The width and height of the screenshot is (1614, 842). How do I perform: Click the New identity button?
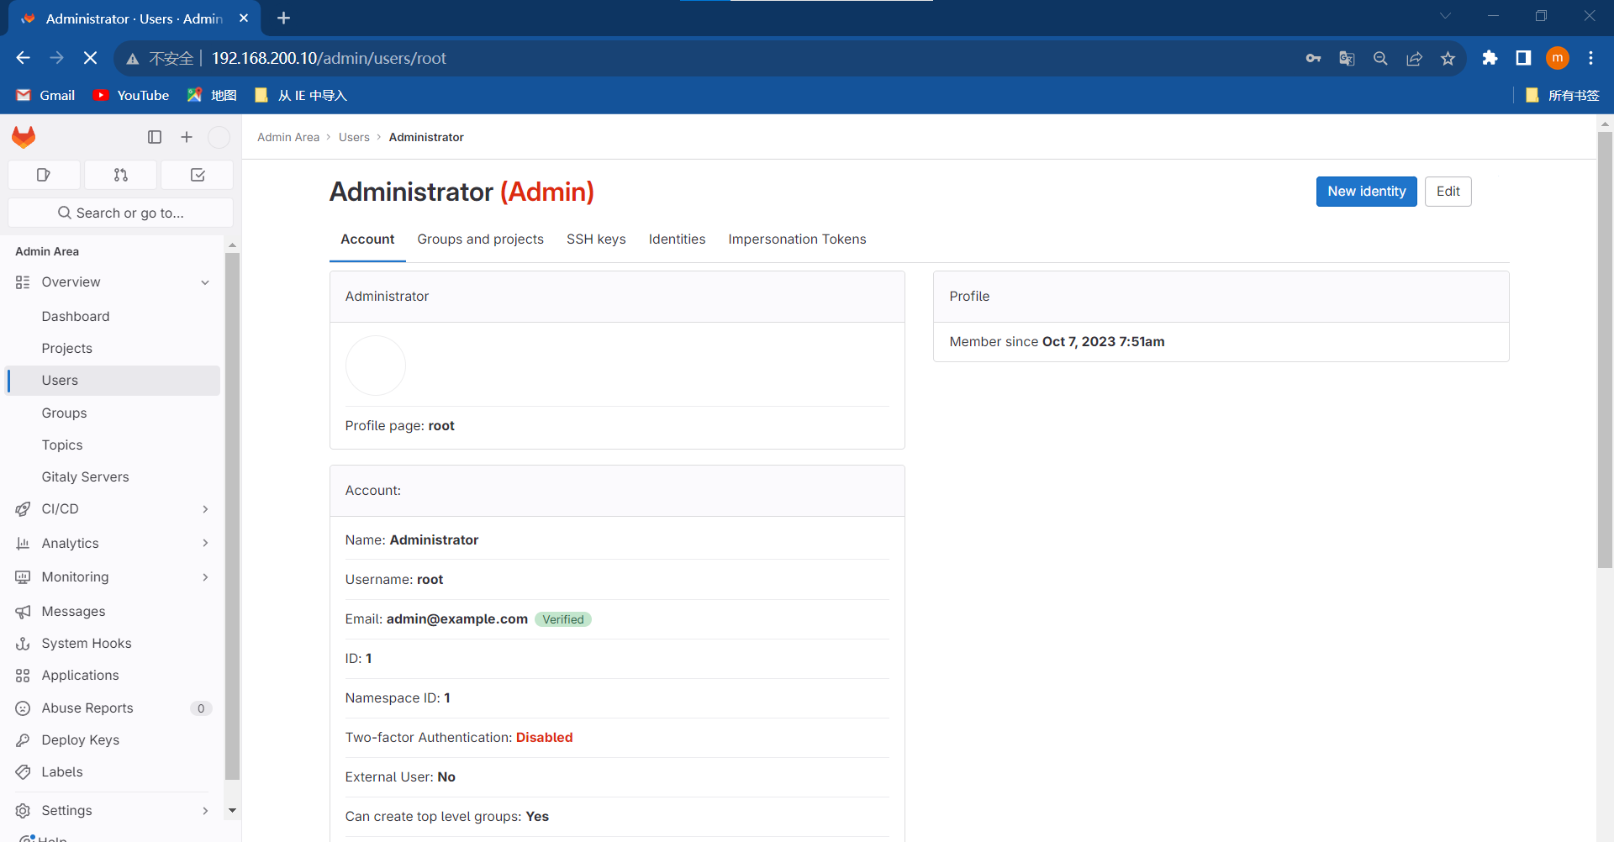pyautogui.click(x=1366, y=192)
